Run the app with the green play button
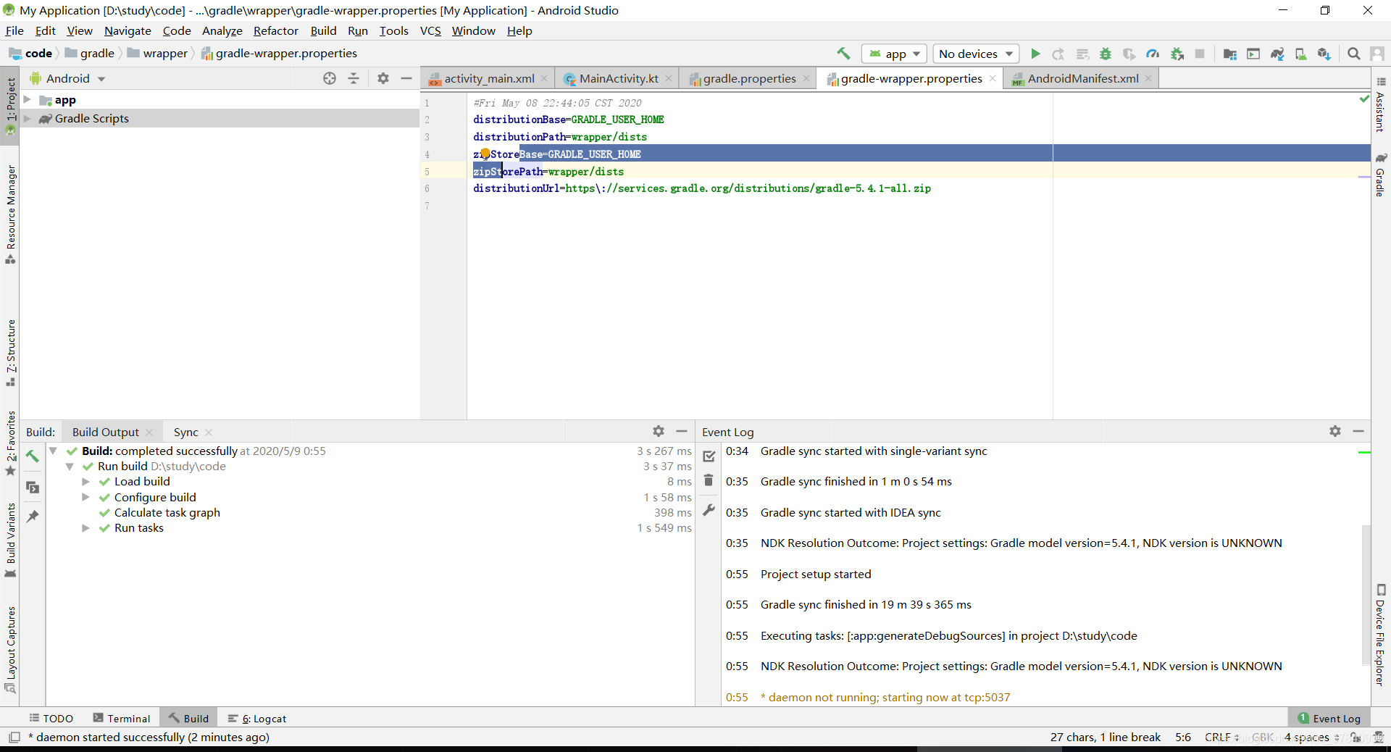This screenshot has width=1391, height=752. tap(1035, 54)
